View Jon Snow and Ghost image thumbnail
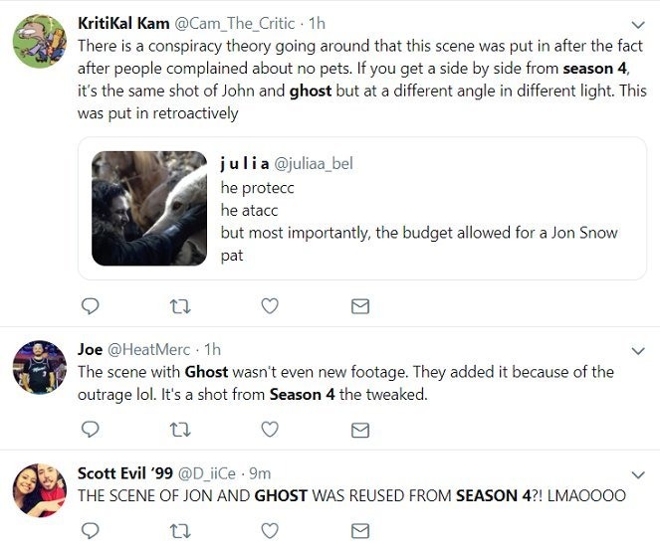This screenshot has width=660, height=549. coord(149,208)
